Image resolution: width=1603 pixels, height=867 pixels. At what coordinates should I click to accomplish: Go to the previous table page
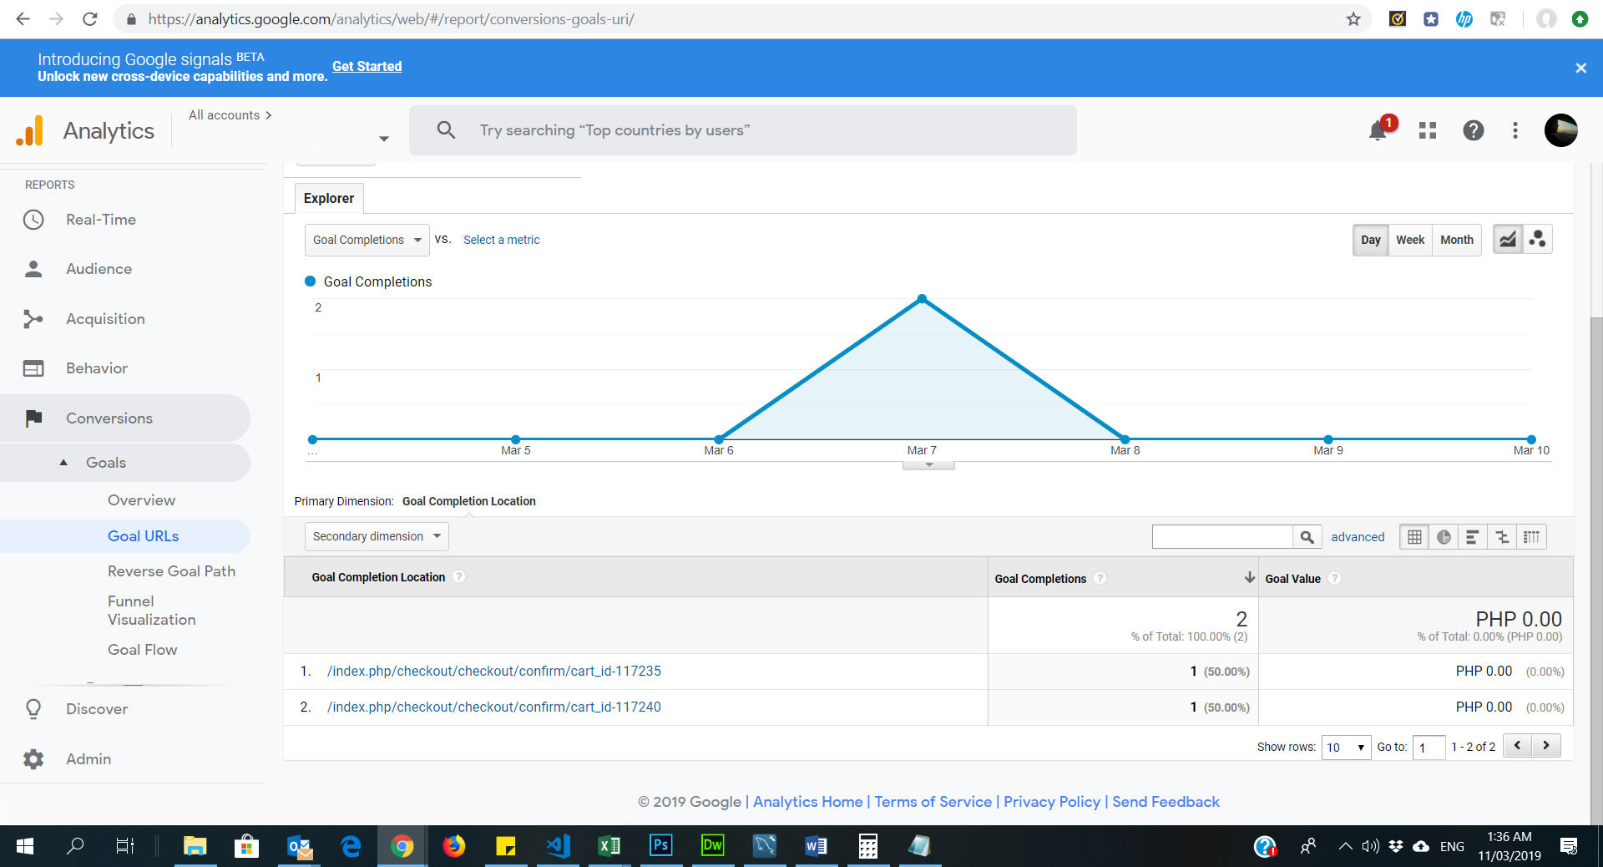click(1517, 746)
